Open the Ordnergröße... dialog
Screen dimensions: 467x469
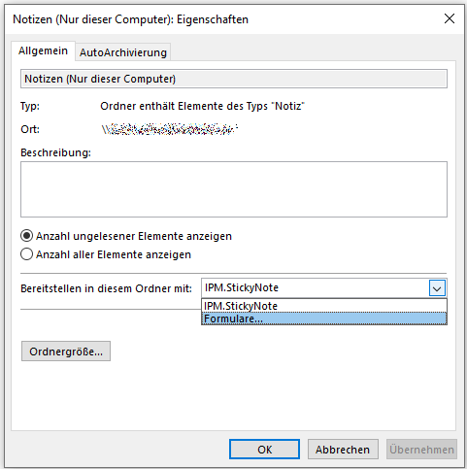pos(66,352)
